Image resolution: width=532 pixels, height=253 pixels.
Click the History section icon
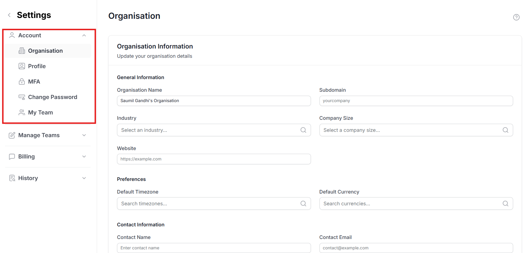point(12,178)
